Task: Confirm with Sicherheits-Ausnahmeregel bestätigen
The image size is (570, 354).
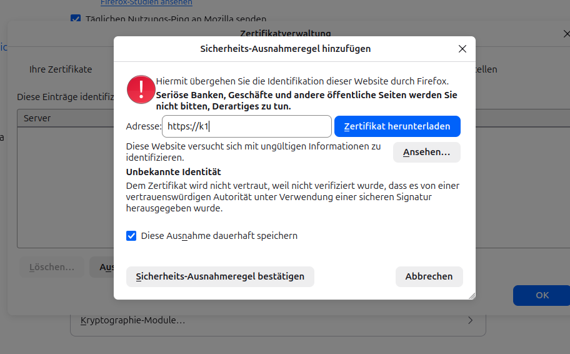Action: coord(220,276)
